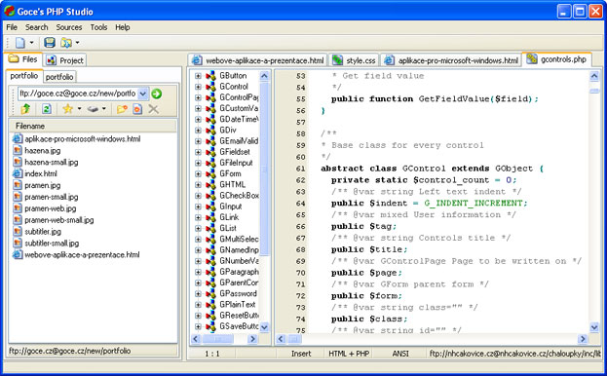Viewport: 607px width, 376px height.
Task: Open the New file dropdown arrow
Action: [32, 43]
